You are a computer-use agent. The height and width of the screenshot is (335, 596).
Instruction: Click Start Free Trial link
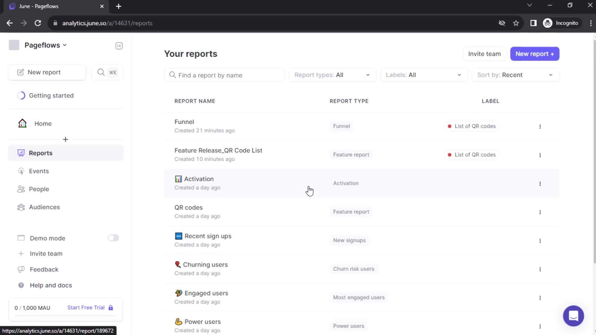(86, 307)
